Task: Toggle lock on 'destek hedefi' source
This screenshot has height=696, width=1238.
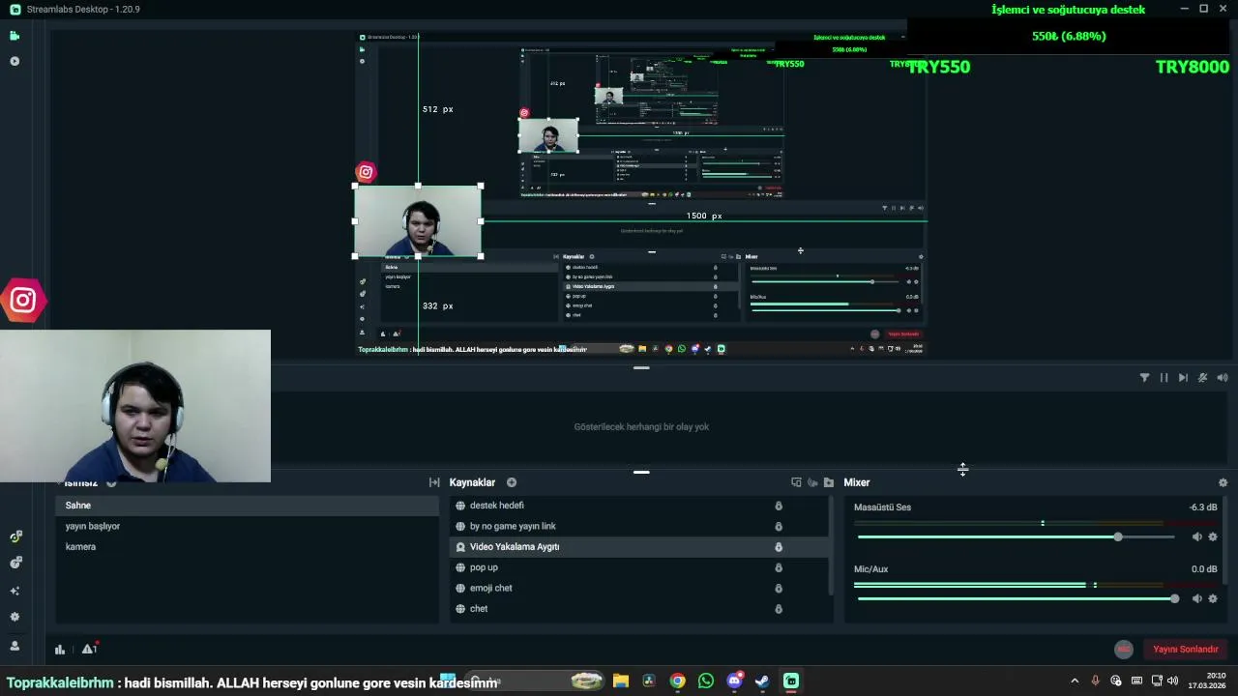Action: click(779, 506)
